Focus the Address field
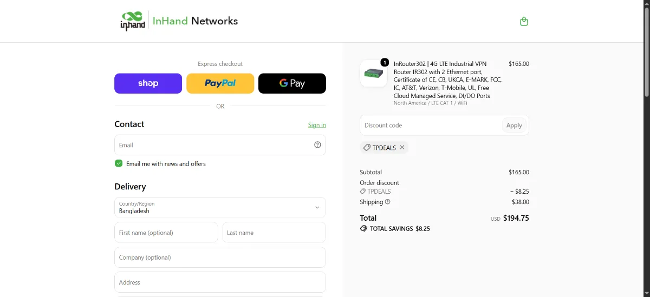 point(220,282)
